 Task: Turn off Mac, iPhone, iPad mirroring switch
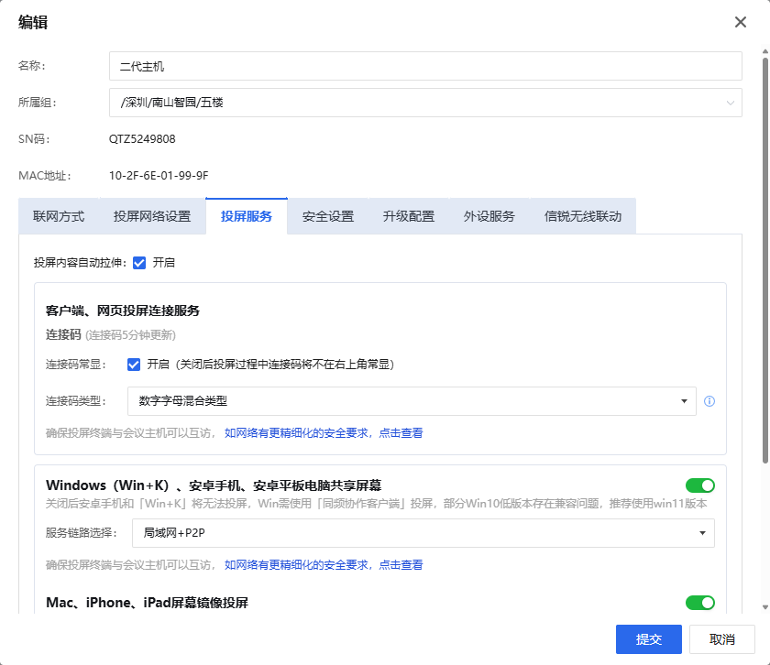point(699,603)
